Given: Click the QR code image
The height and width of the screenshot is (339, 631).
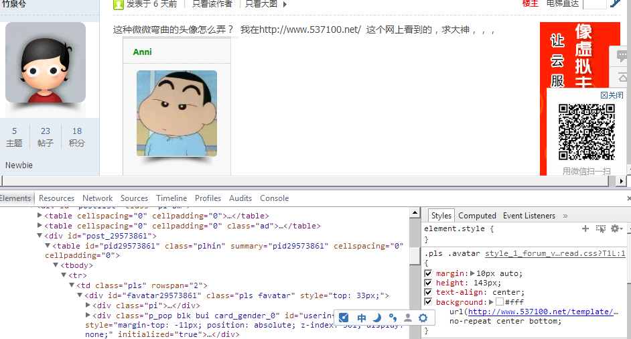Looking at the screenshot, I should (586, 132).
